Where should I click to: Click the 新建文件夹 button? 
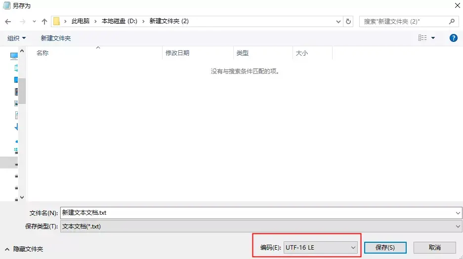[56, 38]
